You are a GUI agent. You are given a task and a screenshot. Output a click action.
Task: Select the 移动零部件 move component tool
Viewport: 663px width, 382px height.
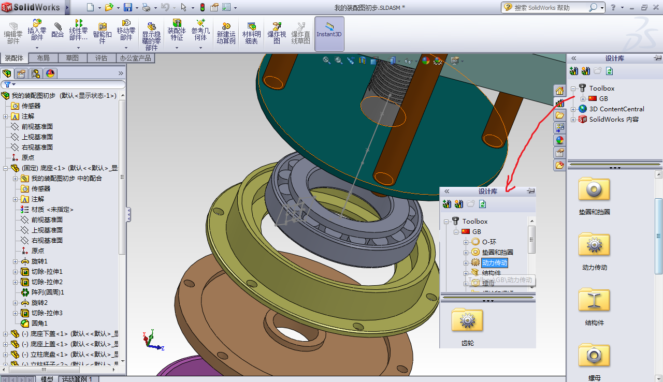point(126,30)
